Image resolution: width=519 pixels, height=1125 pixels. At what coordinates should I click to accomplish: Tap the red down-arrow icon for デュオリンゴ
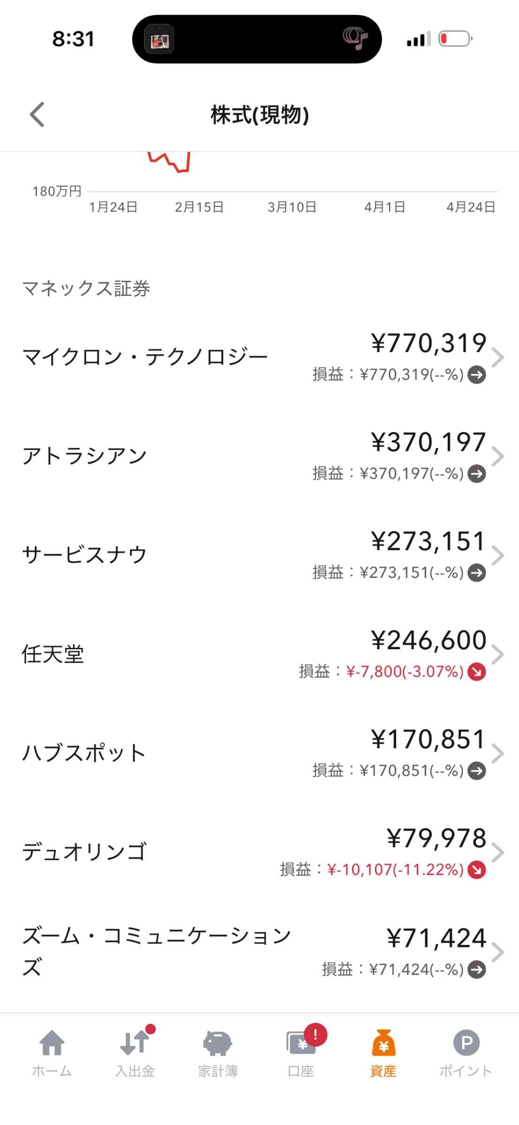tap(477, 870)
